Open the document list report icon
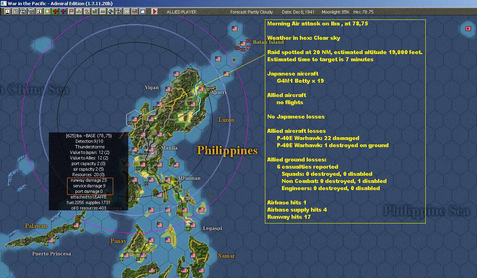The height and width of the screenshot is (278, 477). 15,12
